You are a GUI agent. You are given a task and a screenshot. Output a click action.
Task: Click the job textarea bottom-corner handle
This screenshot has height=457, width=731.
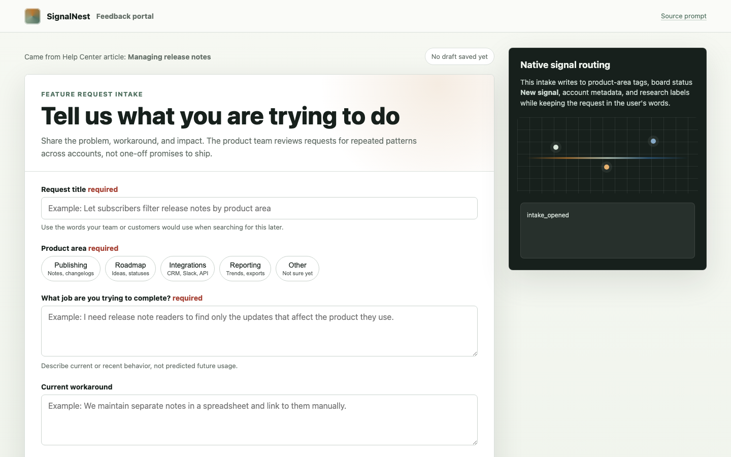[475, 353]
